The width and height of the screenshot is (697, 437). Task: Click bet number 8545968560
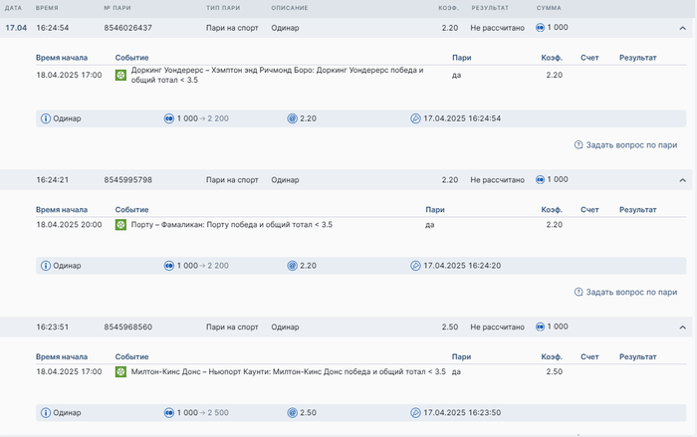[127, 327]
